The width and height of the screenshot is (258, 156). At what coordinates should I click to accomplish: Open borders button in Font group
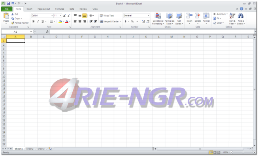(x=51, y=22)
